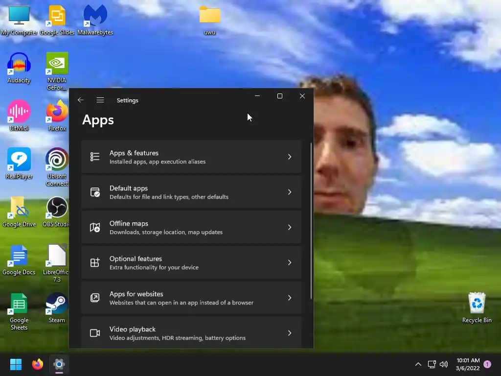This screenshot has width=501, height=376.
Task: Click Settings window vertical scrollbar
Action: point(311,221)
